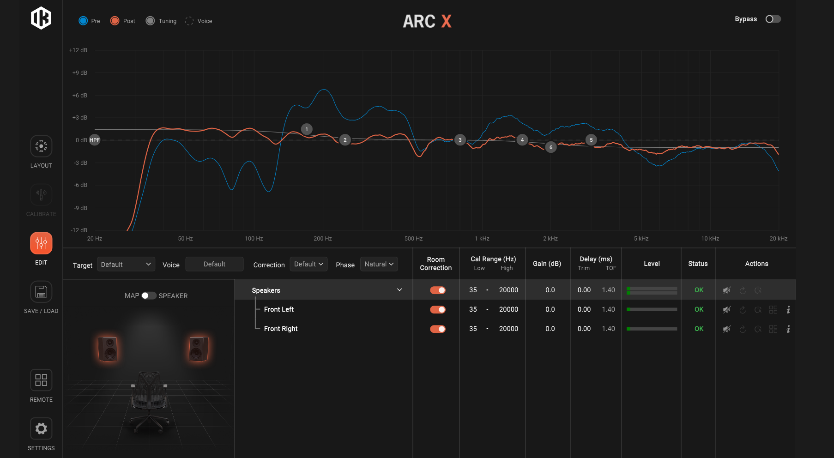This screenshot has width=834, height=458.
Task: Open the Target dropdown
Action: tap(126, 265)
